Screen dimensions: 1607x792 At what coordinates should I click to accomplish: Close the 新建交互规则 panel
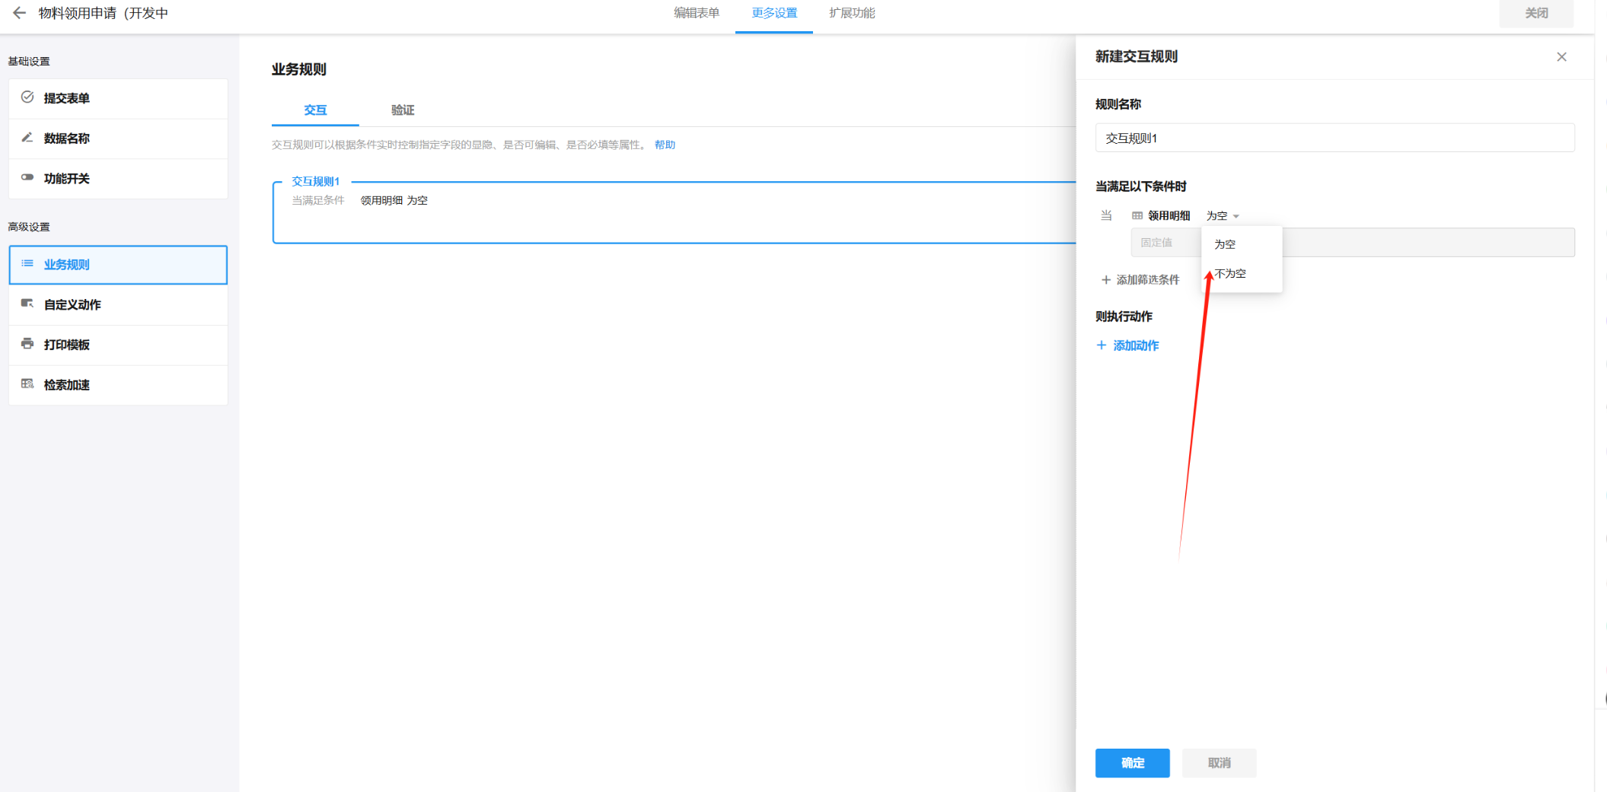[1561, 57]
